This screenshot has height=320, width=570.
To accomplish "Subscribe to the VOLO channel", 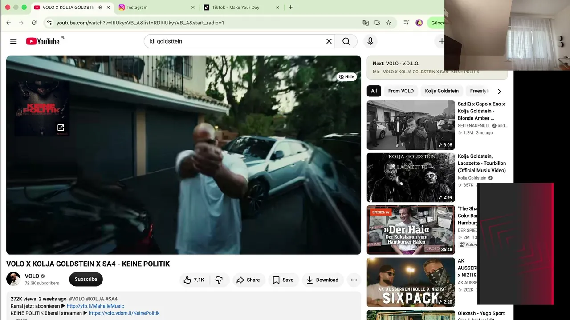I will coord(86,279).
